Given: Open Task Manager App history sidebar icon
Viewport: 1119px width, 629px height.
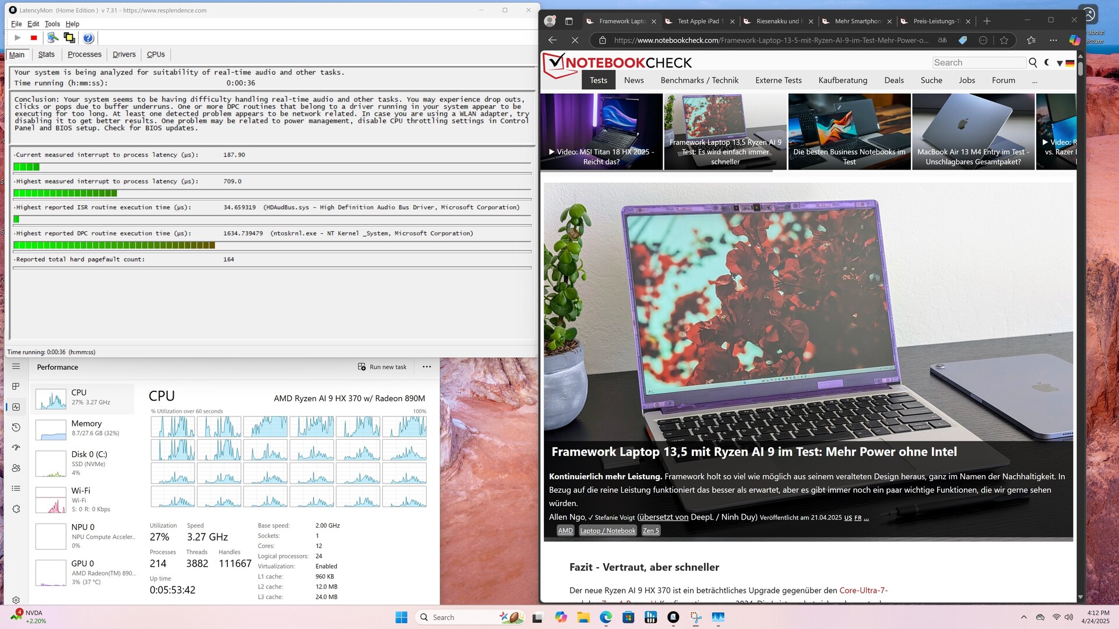Looking at the screenshot, I should [x=16, y=427].
